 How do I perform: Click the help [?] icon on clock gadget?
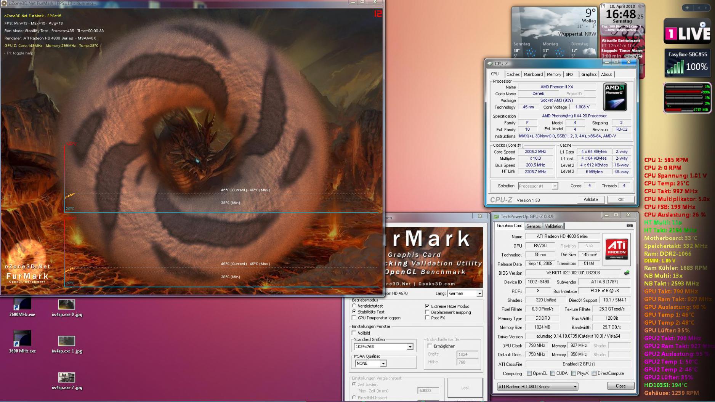pyautogui.click(x=603, y=6)
